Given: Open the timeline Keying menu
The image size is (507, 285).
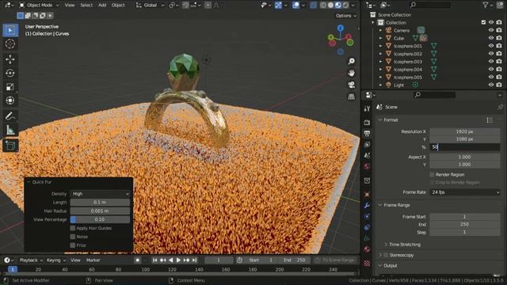Looking at the screenshot, I should coord(56,260).
